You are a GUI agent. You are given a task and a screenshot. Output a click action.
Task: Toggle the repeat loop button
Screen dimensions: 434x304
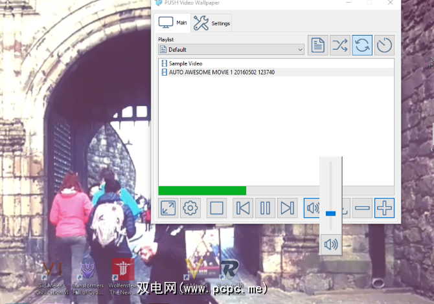tap(362, 45)
